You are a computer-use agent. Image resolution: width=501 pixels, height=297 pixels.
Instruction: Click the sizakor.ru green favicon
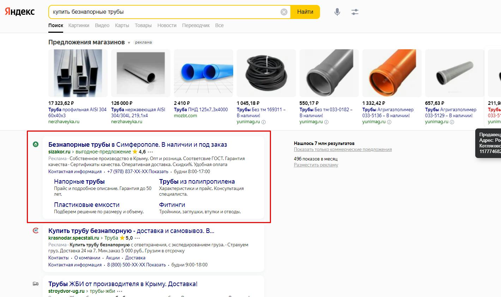tap(36, 144)
